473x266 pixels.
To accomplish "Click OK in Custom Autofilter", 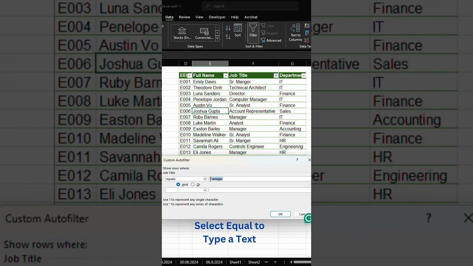I will 280,214.
